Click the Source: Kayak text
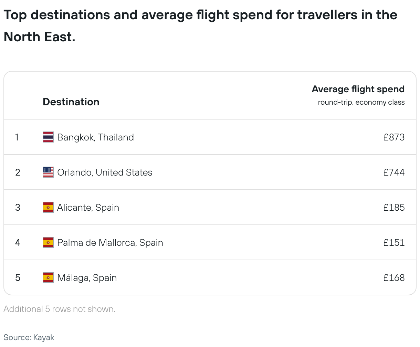The height and width of the screenshot is (347, 420). pyautogui.click(x=29, y=337)
